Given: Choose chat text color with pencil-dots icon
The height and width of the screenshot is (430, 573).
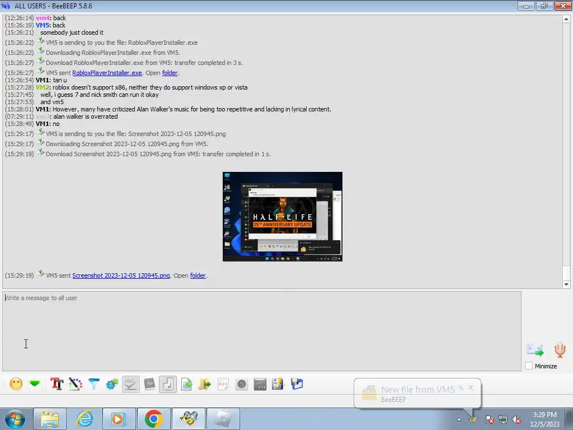Looking at the screenshot, I should coord(76,384).
